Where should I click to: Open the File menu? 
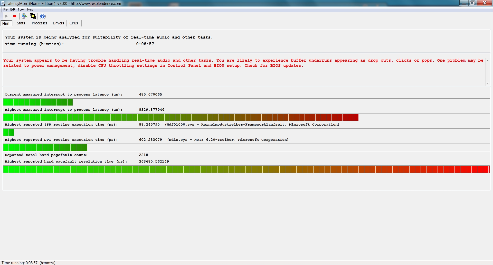pyautogui.click(x=5, y=10)
